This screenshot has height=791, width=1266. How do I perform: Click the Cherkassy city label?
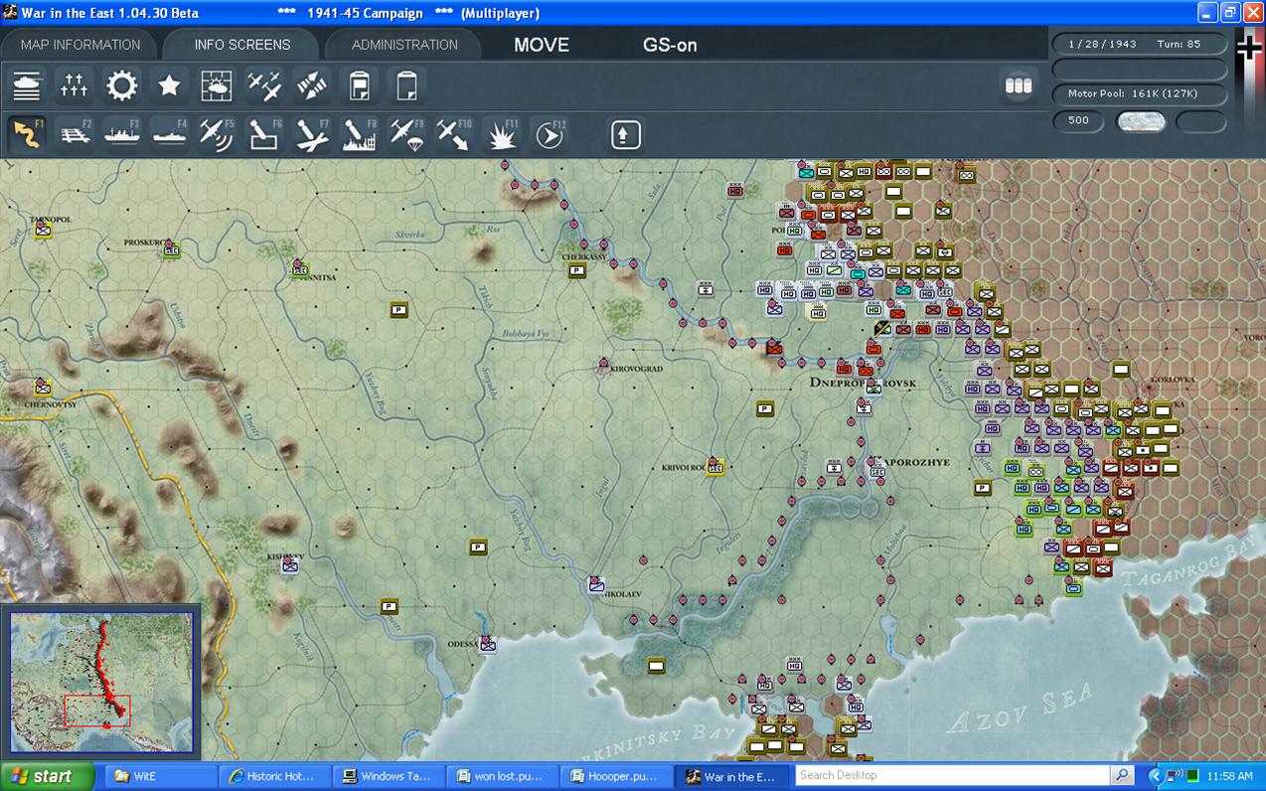coord(584,256)
